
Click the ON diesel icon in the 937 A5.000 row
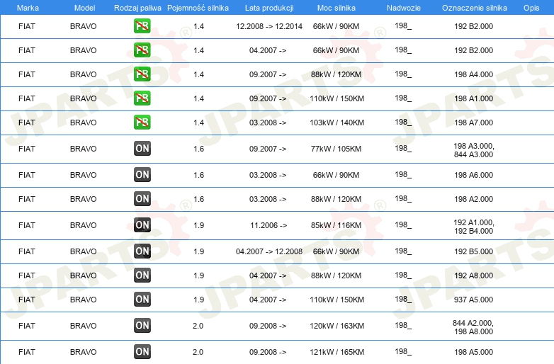142,299
